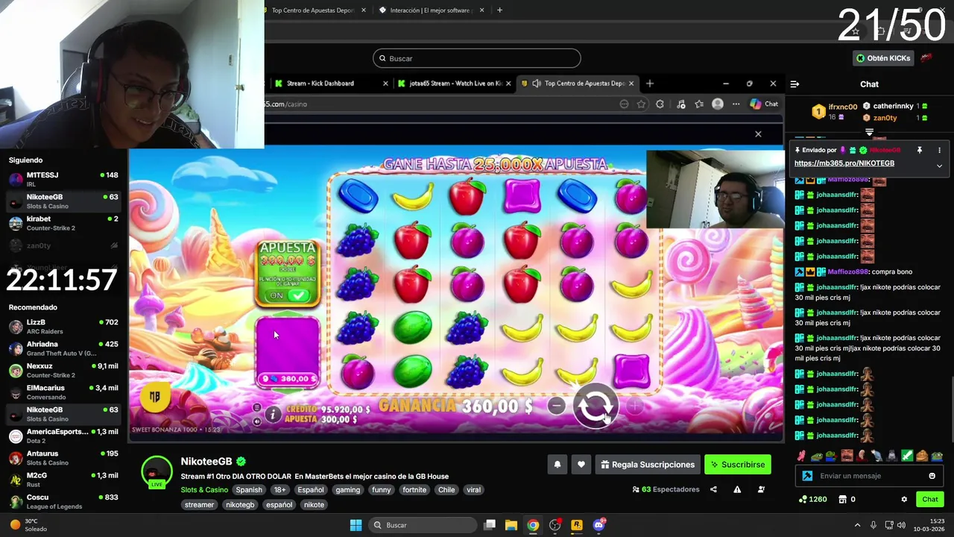Expand the pinned message with the chevron
The height and width of the screenshot is (537, 954).
[x=939, y=166]
